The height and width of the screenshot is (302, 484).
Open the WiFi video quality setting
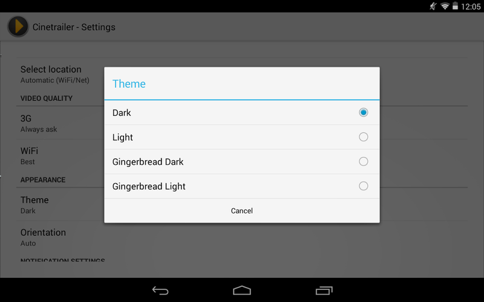pos(60,155)
